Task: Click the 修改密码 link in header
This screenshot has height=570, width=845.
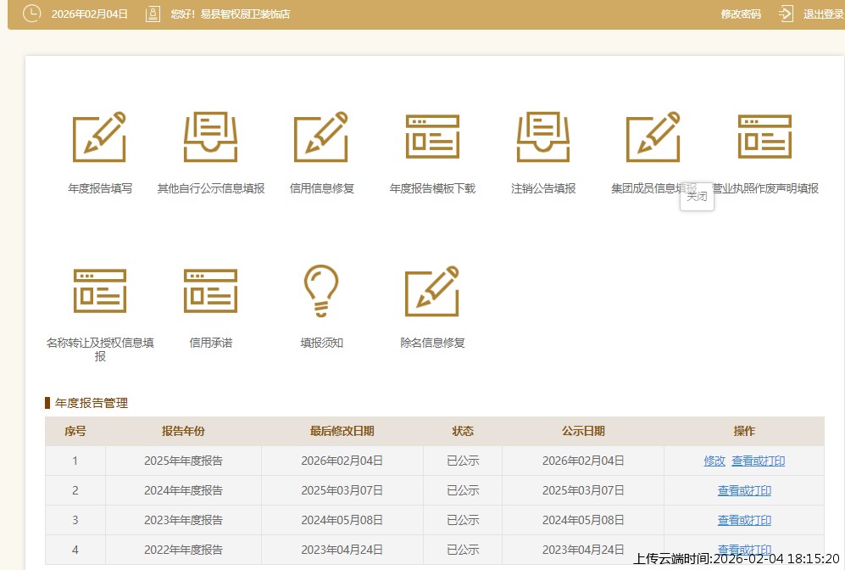Action: 741,14
